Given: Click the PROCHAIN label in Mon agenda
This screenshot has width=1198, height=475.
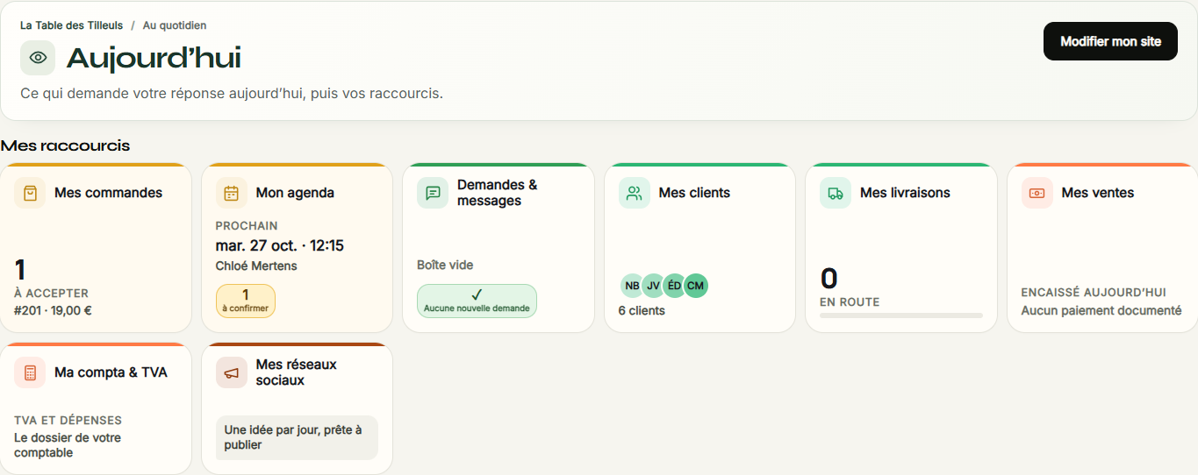Looking at the screenshot, I should (247, 226).
